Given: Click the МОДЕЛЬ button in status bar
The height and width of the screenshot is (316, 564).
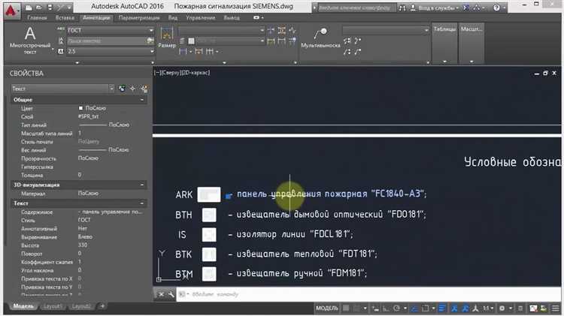Looking at the screenshot, I should click(326, 308).
